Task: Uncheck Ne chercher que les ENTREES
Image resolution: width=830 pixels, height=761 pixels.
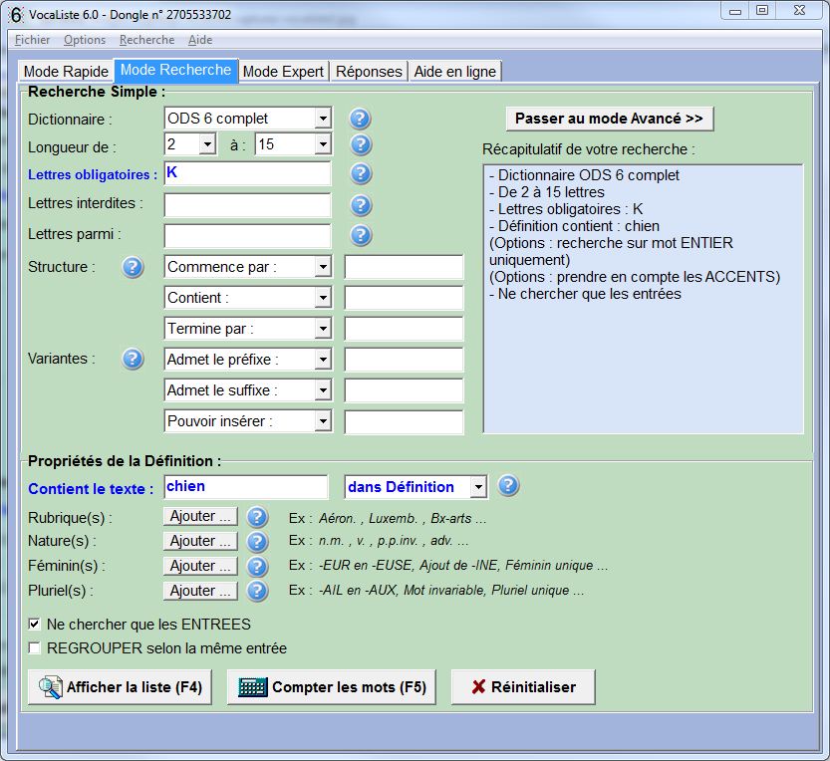Action: click(35, 625)
